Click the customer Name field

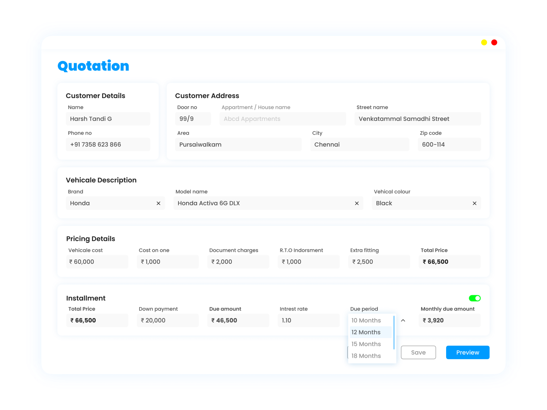point(108,119)
